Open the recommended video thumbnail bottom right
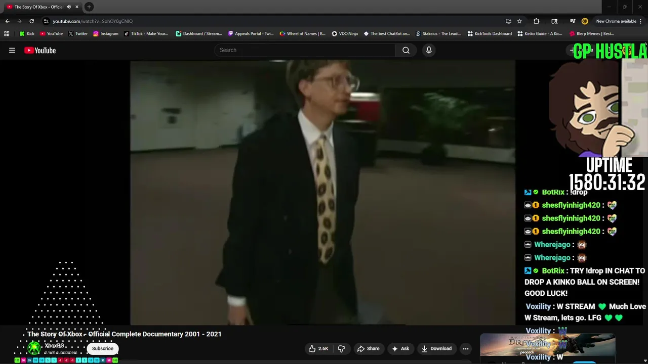 coord(547,345)
